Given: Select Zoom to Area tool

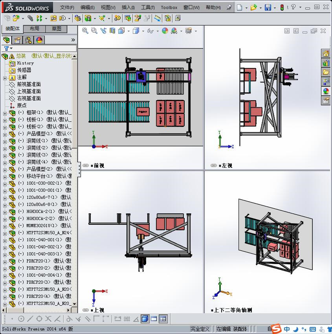Looking at the screenshot, I should 94,31.
